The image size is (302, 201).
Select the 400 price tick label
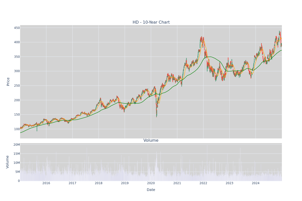click(x=17, y=42)
